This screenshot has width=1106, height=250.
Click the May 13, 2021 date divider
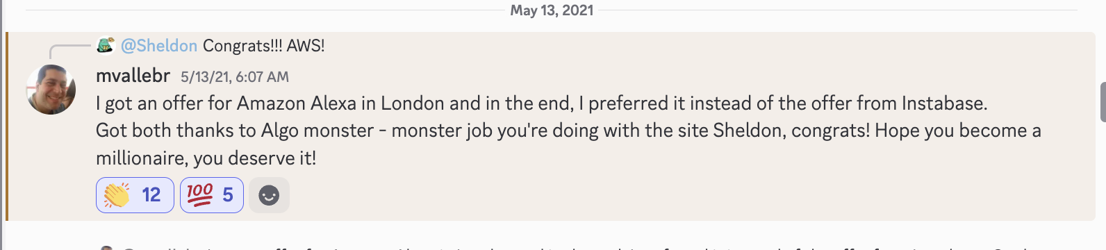pyautogui.click(x=552, y=10)
